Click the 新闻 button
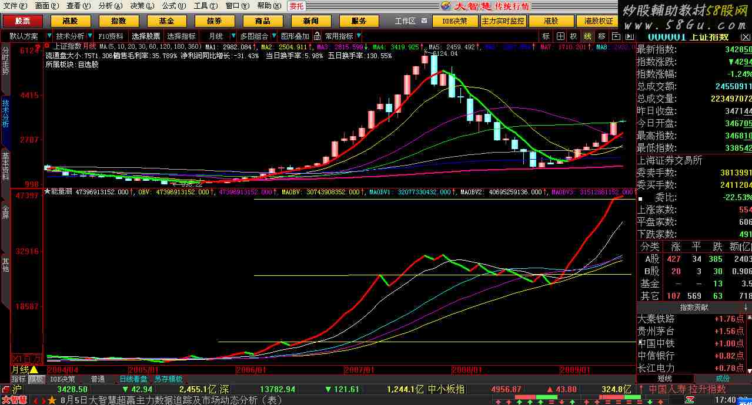The height and width of the screenshot is (405, 752). point(311,21)
